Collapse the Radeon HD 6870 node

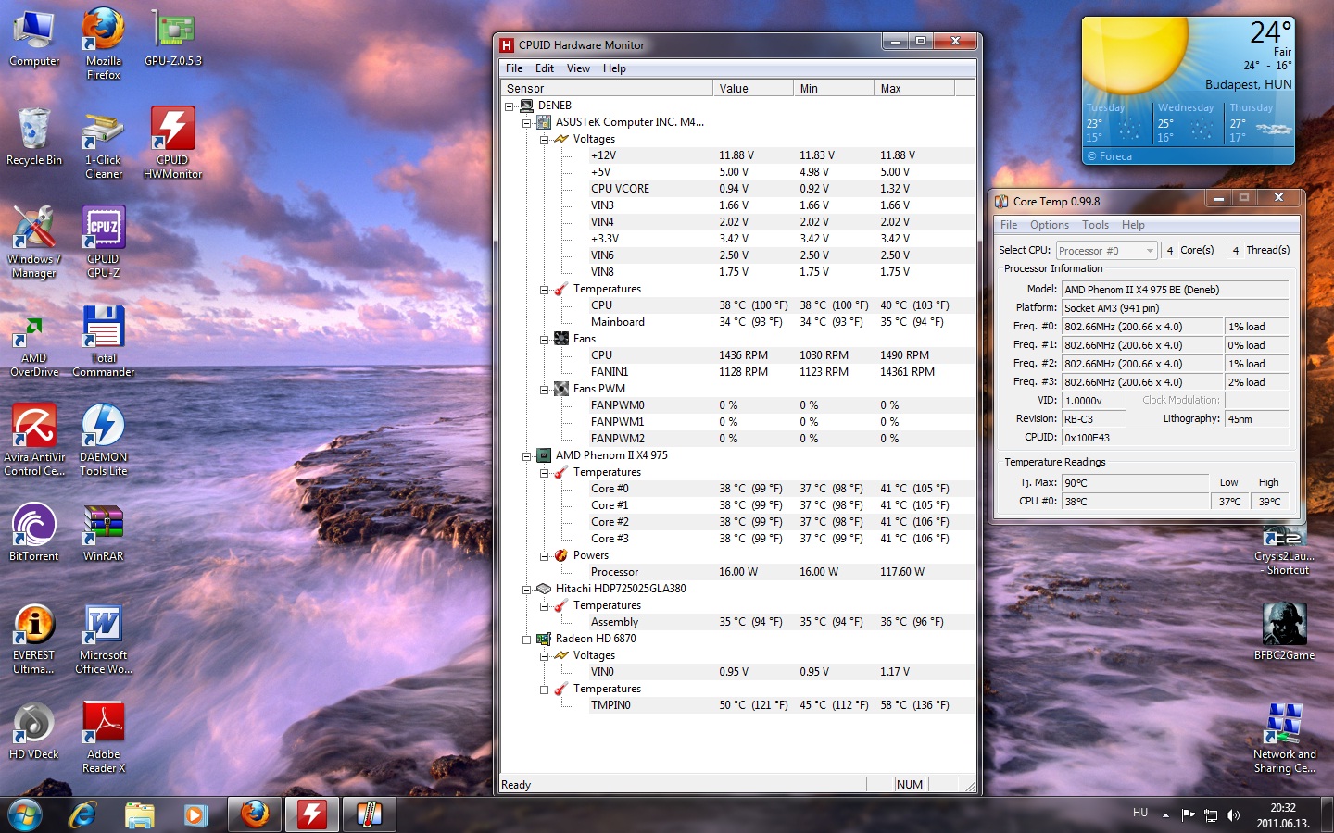(527, 640)
